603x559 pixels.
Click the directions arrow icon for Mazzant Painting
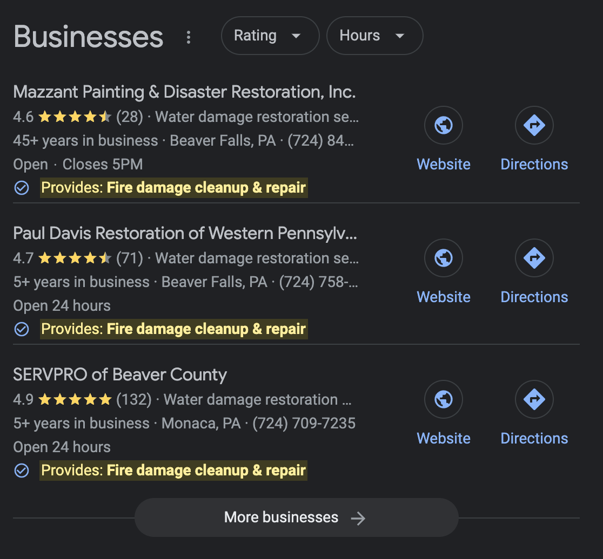click(534, 126)
